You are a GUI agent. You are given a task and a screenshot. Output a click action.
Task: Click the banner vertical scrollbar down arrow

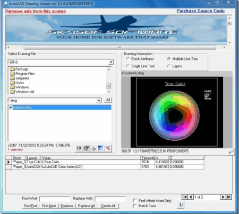(x=229, y=42)
